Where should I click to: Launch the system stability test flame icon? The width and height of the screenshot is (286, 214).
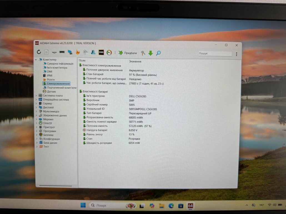click(78, 52)
